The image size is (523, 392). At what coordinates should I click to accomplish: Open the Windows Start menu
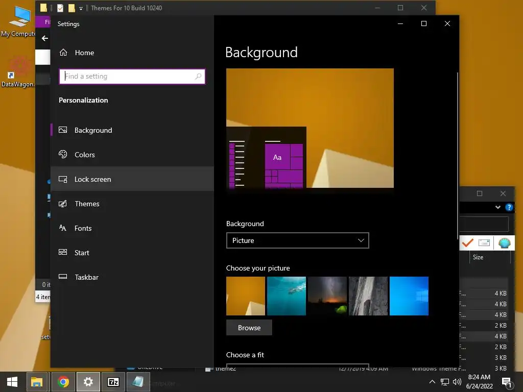pos(12,382)
